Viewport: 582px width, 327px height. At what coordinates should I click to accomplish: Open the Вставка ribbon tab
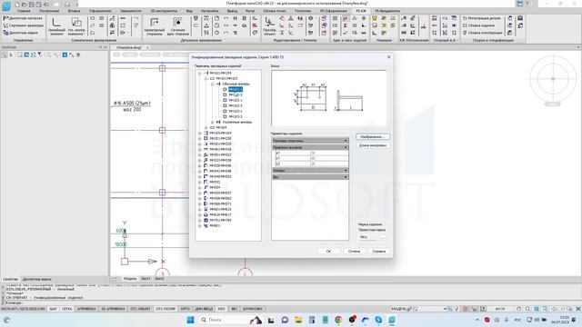[74, 11]
